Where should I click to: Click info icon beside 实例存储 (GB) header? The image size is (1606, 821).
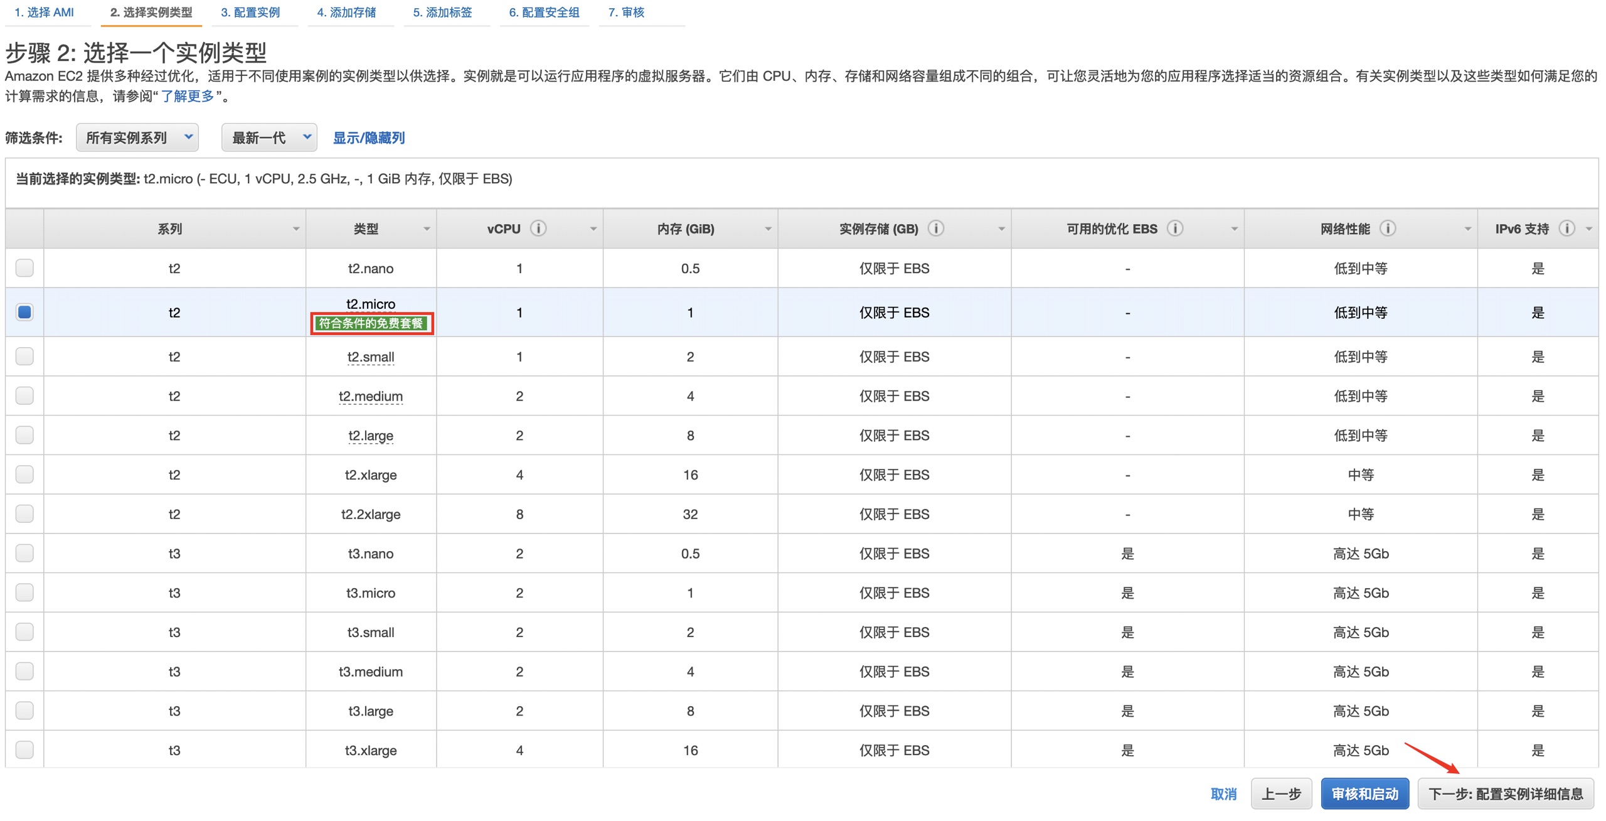(935, 228)
